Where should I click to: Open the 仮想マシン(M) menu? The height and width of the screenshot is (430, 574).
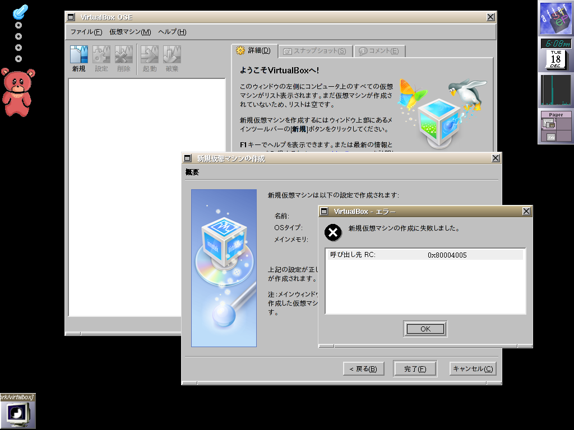[130, 32]
